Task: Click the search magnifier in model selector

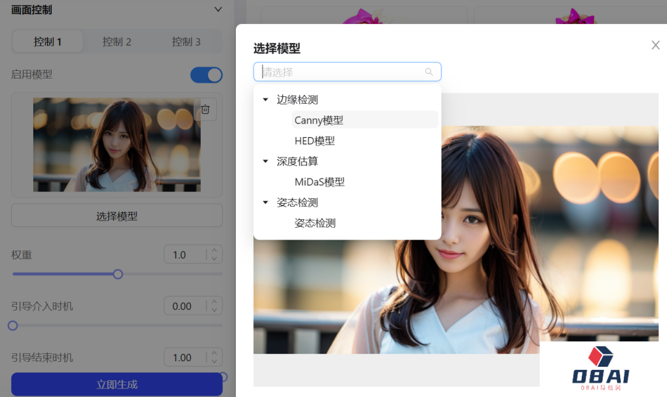Action: tap(429, 72)
